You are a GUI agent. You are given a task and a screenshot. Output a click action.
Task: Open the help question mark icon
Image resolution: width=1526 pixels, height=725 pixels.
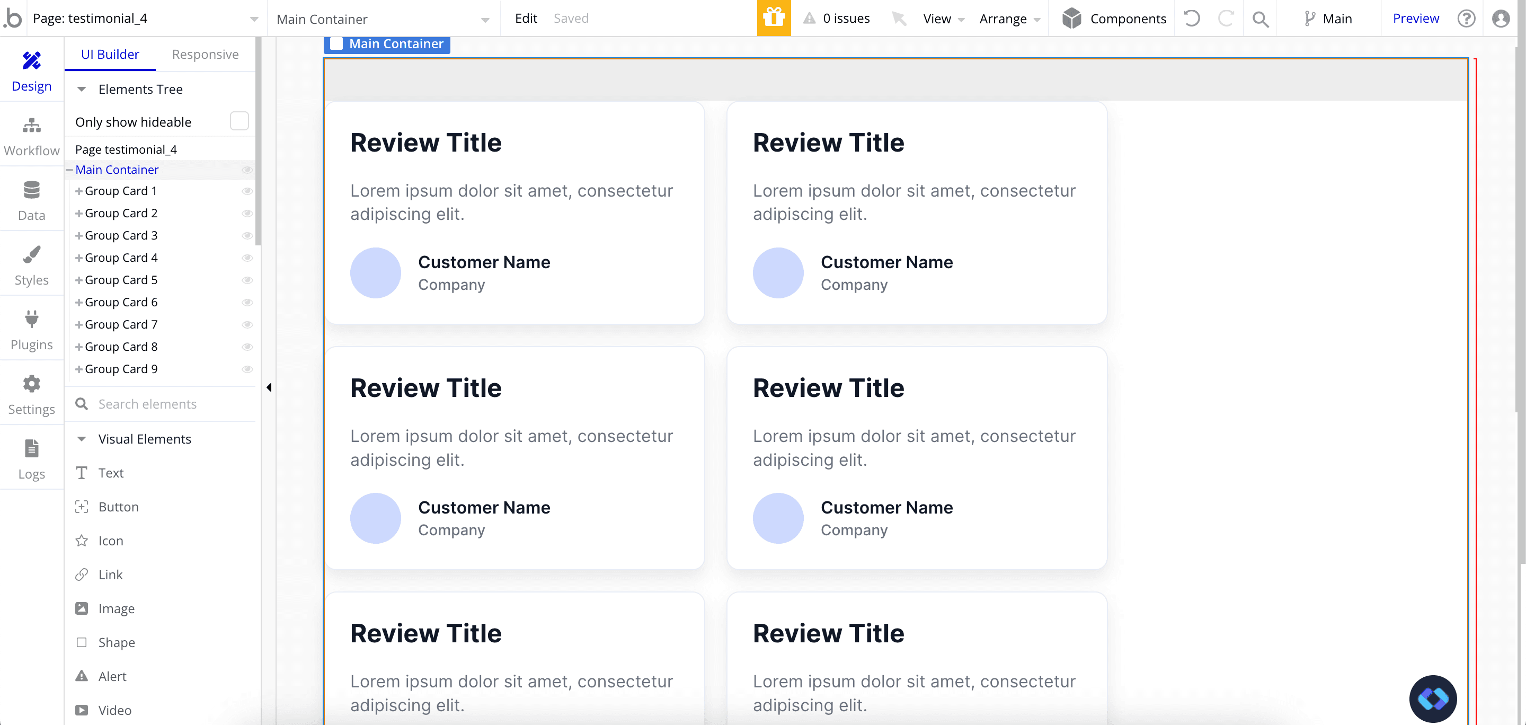click(1466, 19)
